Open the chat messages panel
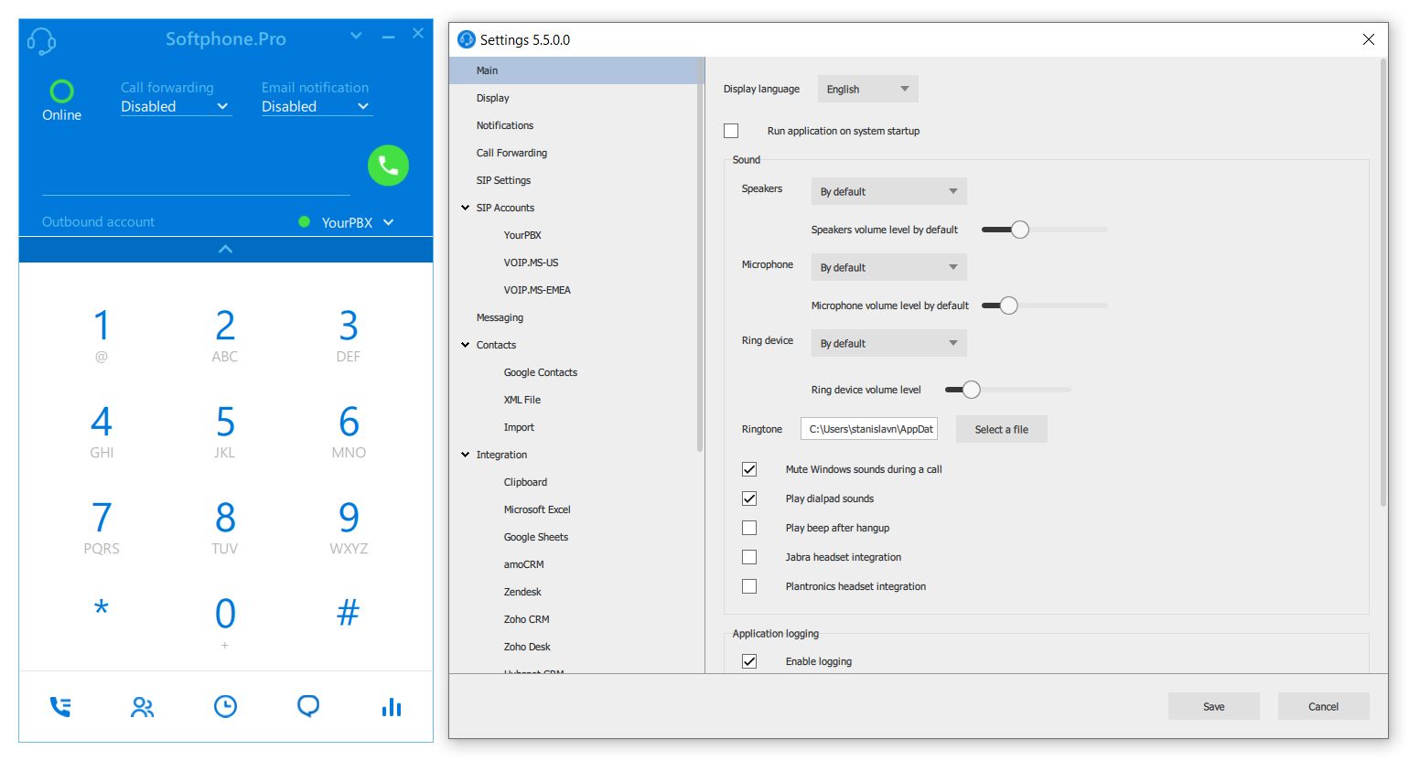Viewport: 1409px width, 761px height. click(308, 706)
